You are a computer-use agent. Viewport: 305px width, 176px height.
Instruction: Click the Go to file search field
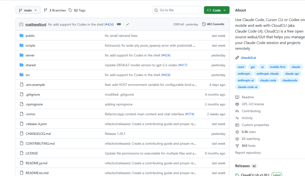tap(177, 10)
